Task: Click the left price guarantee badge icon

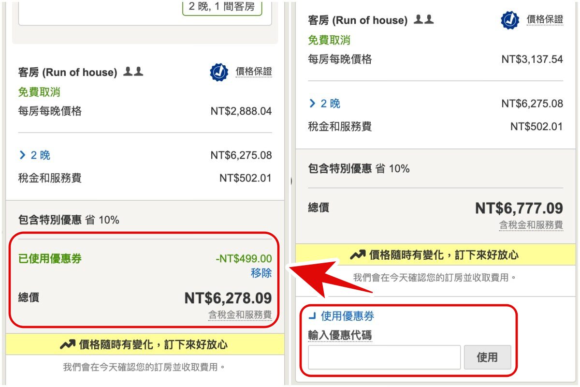Action: [219, 72]
